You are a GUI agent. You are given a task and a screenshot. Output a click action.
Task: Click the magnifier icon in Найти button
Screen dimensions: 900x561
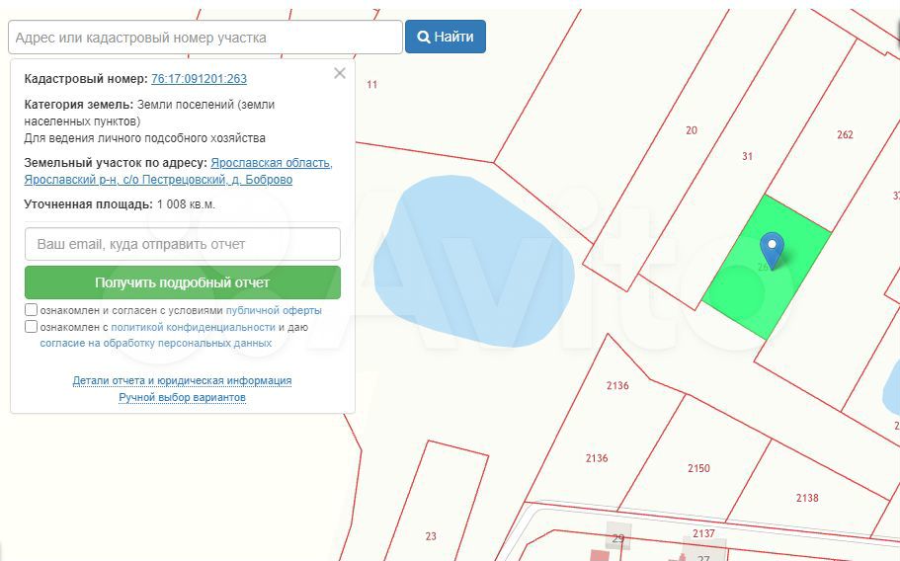[x=424, y=38]
